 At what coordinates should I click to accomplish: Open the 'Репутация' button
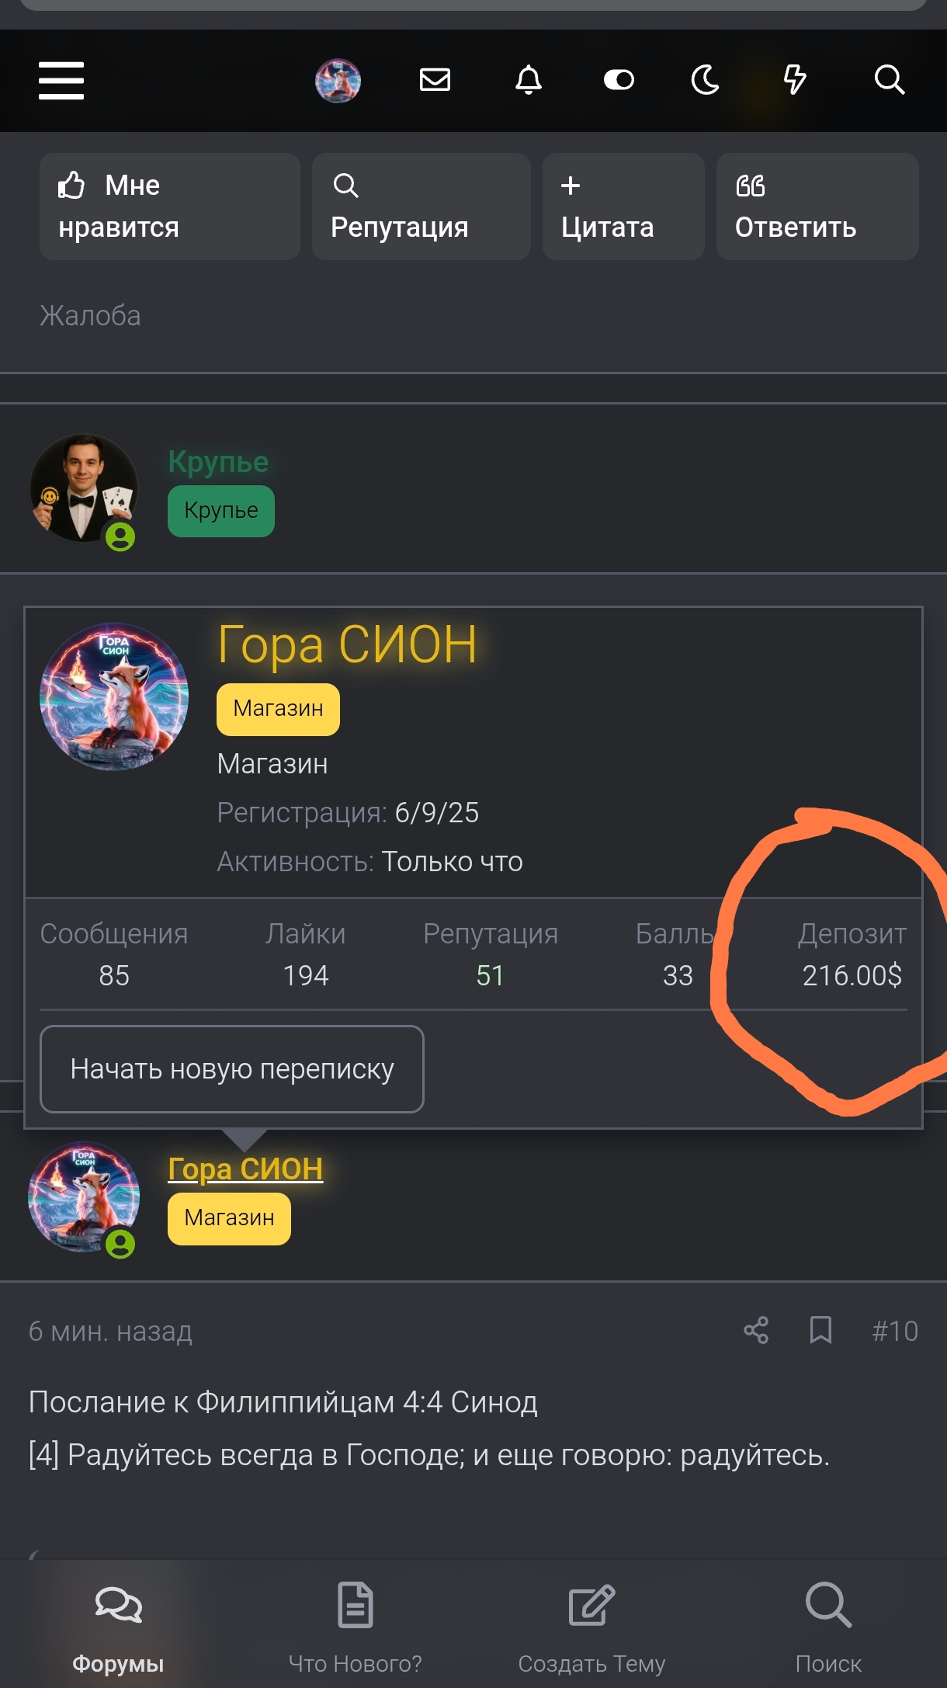421,207
